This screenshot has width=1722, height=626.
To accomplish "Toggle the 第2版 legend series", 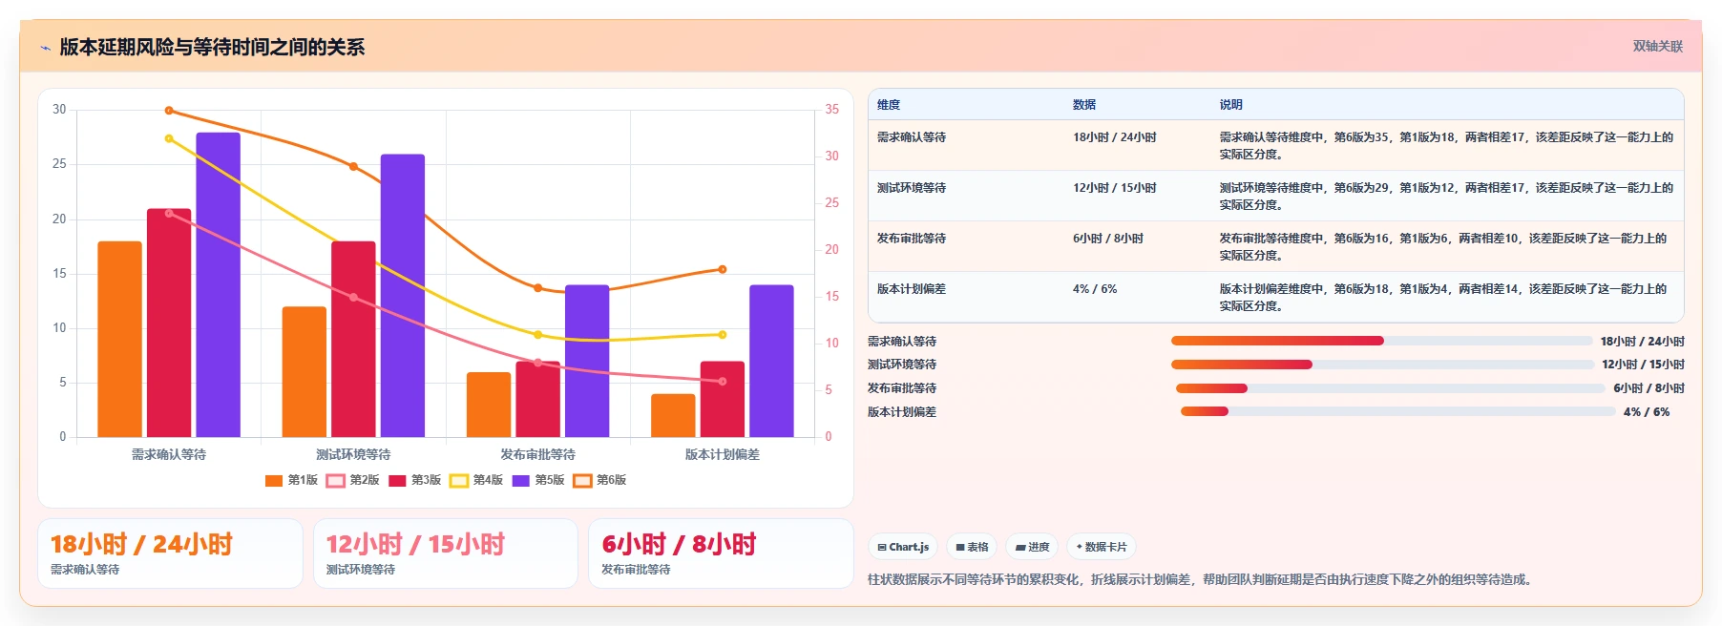I will click(353, 480).
